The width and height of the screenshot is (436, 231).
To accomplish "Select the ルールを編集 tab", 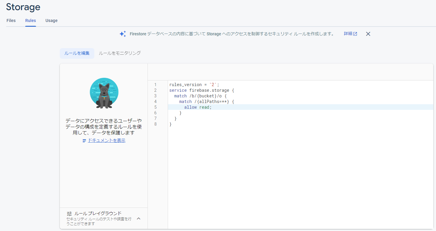I will (77, 53).
